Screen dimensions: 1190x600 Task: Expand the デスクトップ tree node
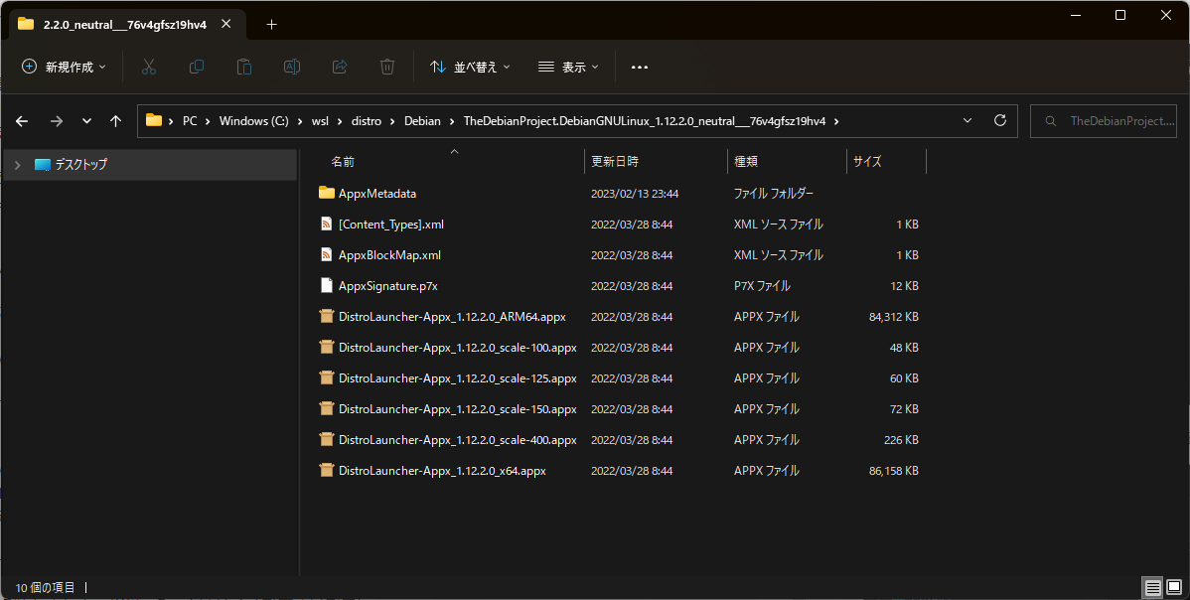[18, 165]
